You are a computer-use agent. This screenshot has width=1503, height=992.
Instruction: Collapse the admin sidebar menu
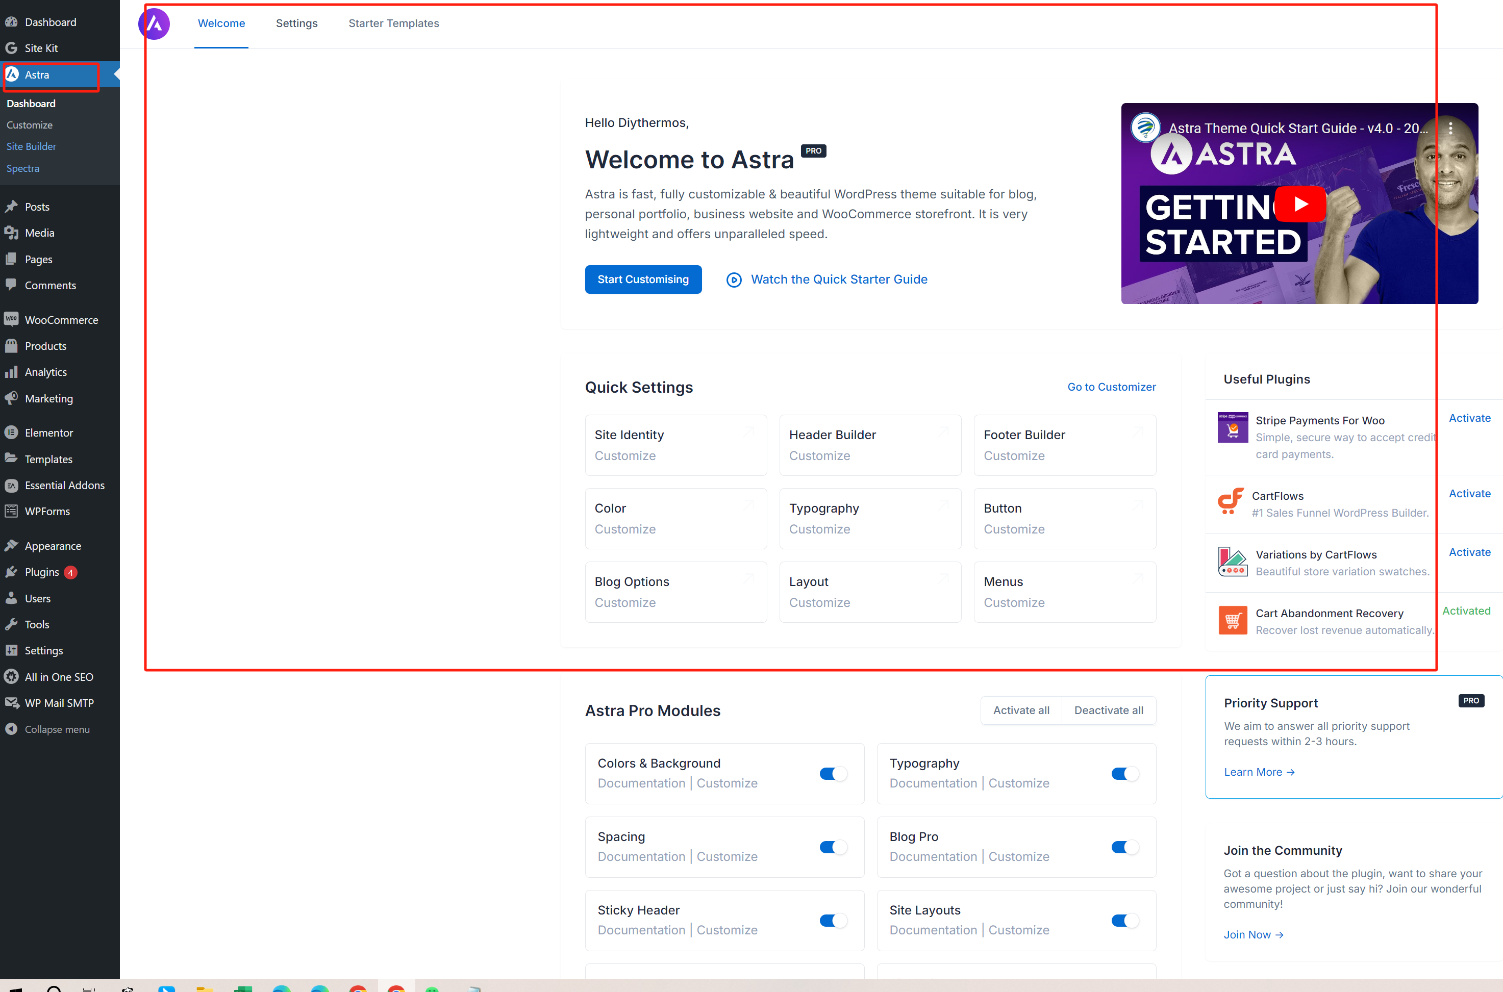click(x=56, y=729)
